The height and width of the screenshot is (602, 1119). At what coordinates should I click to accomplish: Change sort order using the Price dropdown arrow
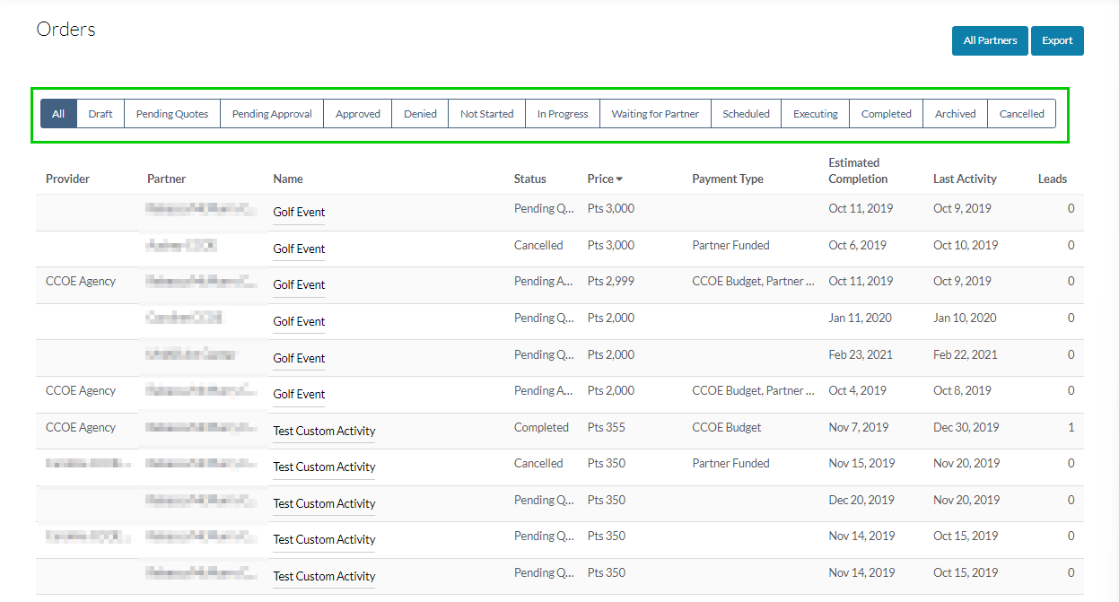click(x=621, y=179)
